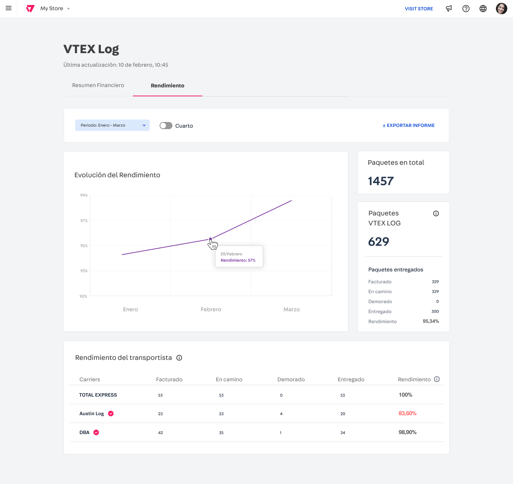
Task: Open the profile avatar picture
Action: coord(501,8)
